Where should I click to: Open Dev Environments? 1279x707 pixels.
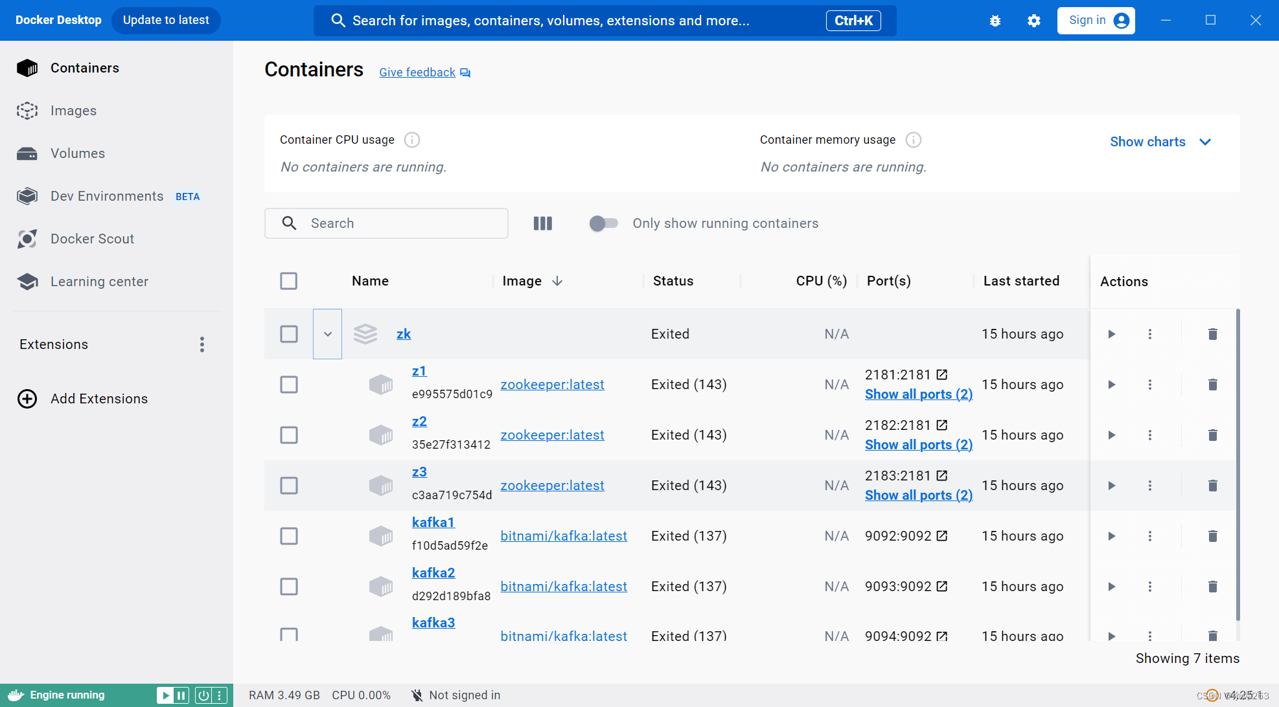point(106,196)
